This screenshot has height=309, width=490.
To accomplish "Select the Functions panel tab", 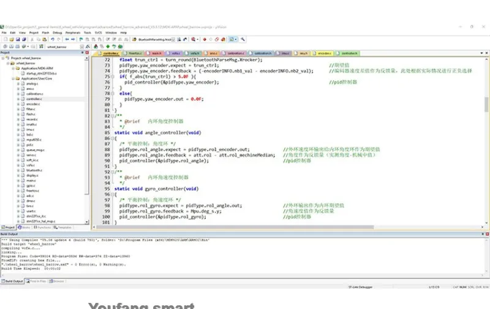I will (42, 228).
